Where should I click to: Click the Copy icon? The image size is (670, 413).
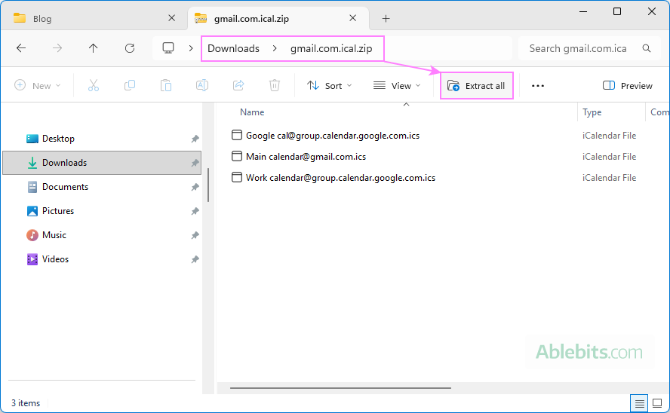130,85
